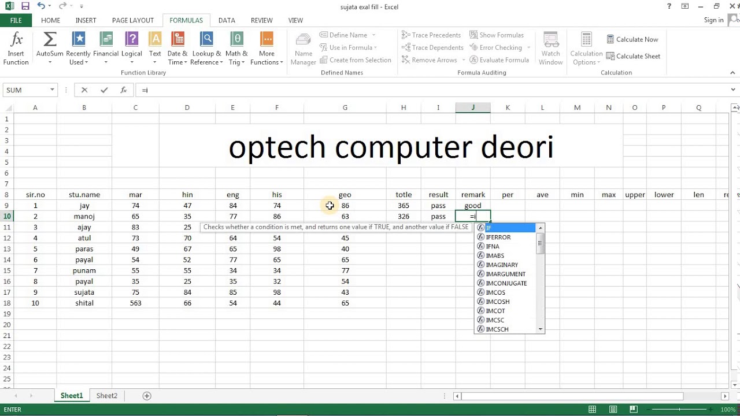The image size is (740, 416).
Task: Open the FILE tab
Action: tap(16, 20)
